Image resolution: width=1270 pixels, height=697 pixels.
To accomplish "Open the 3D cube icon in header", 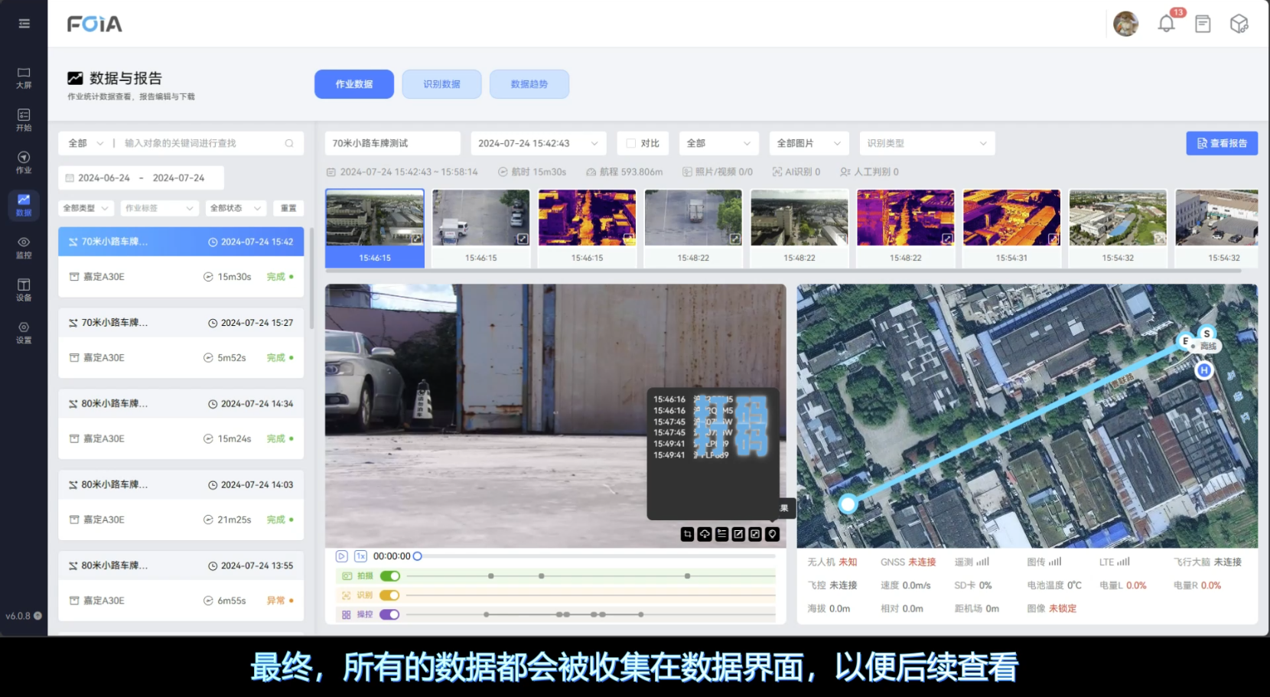I will 1239,24.
